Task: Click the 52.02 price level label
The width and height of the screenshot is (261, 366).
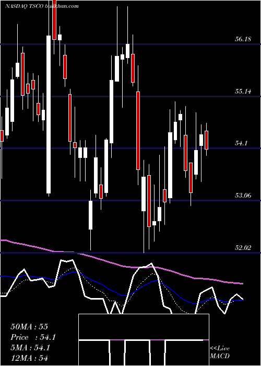Action: coord(243,248)
